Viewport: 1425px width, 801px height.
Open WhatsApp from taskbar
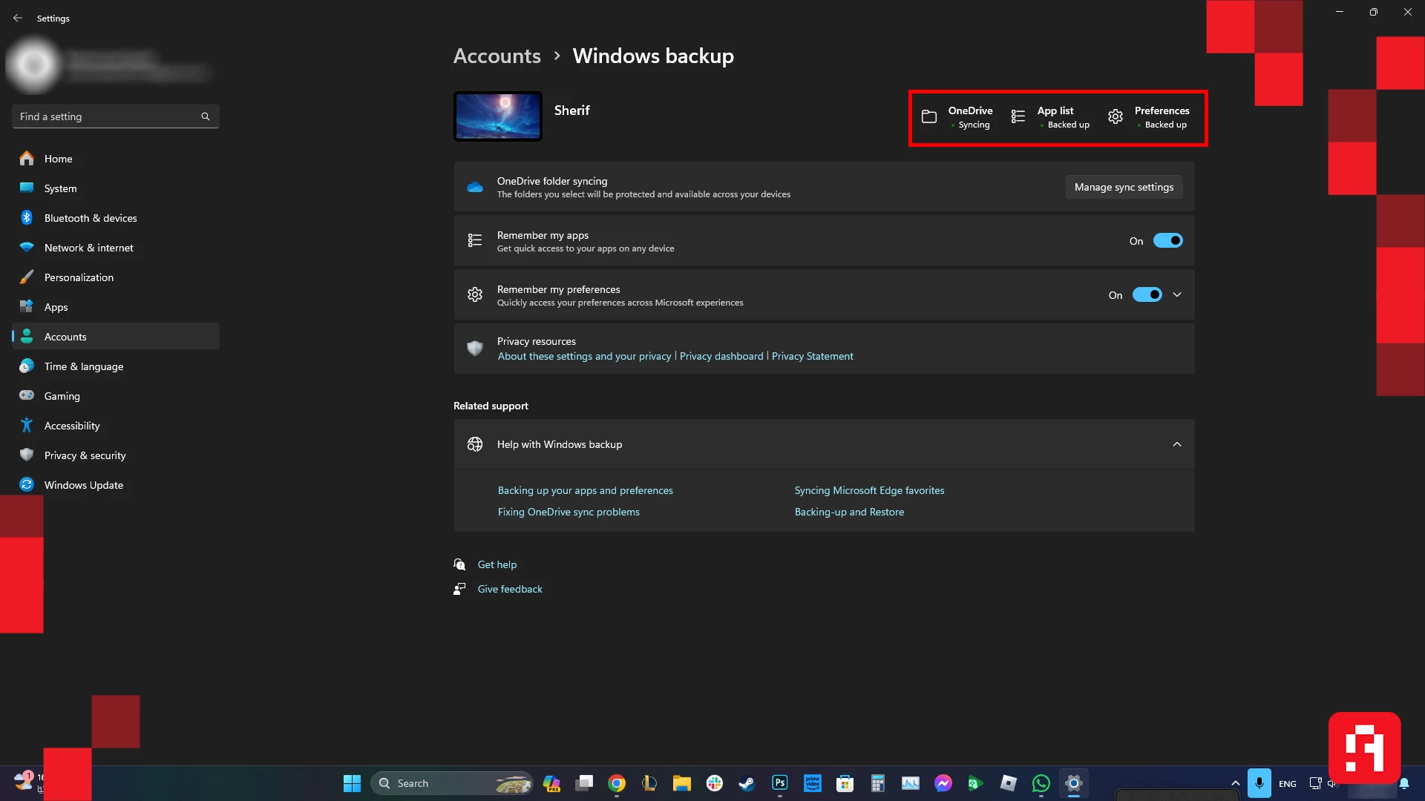point(1041,783)
